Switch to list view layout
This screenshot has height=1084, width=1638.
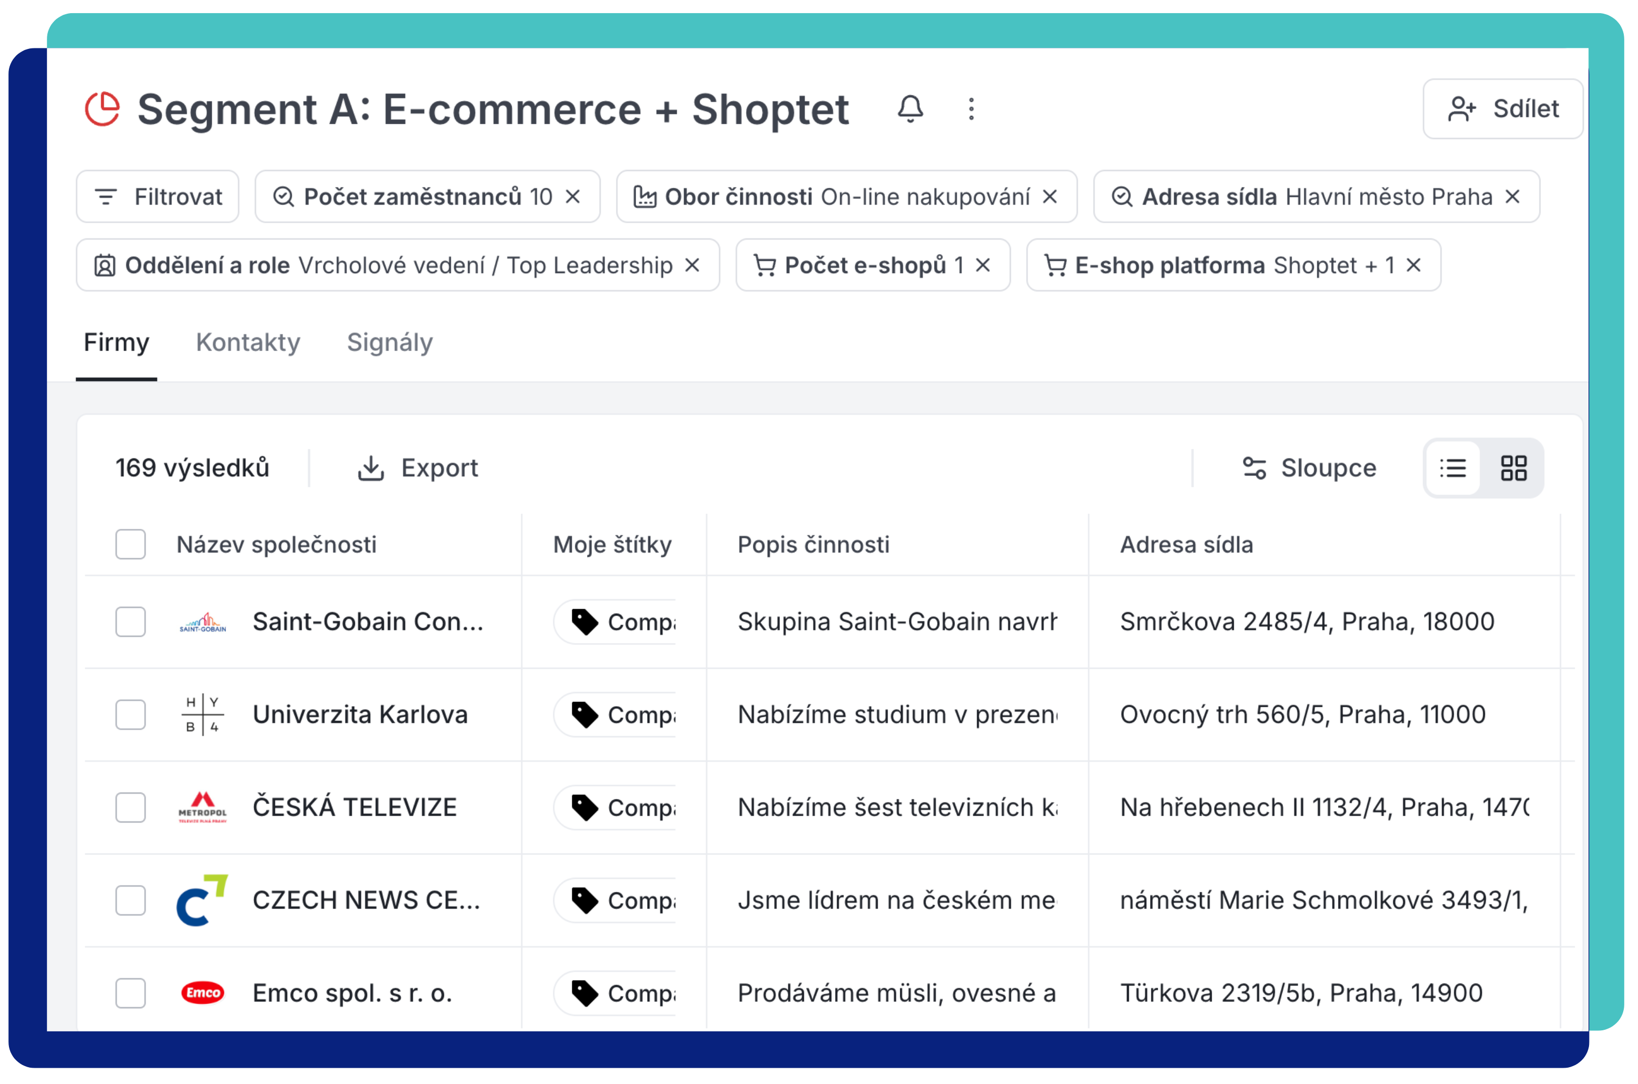(x=1453, y=468)
